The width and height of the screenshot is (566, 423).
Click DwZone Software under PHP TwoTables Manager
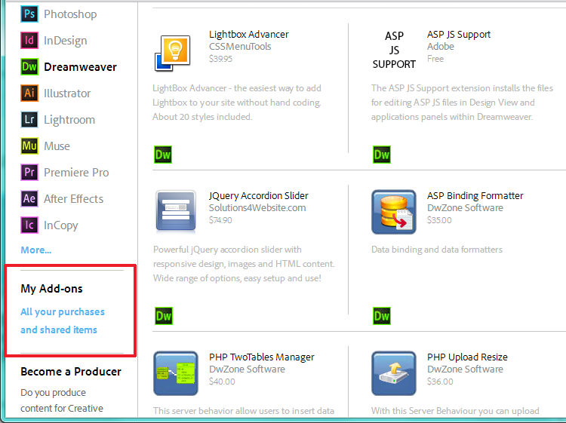247,369
